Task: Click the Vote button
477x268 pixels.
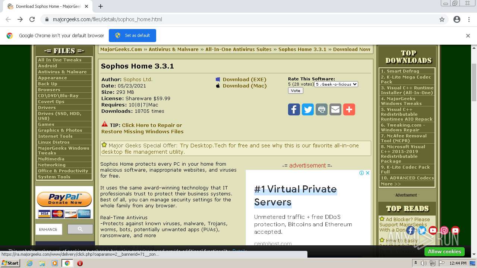Action: coord(296,90)
